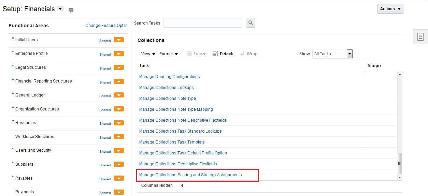Open orange dropdown for General Ledger
The image size is (428, 196).
[x=119, y=95]
